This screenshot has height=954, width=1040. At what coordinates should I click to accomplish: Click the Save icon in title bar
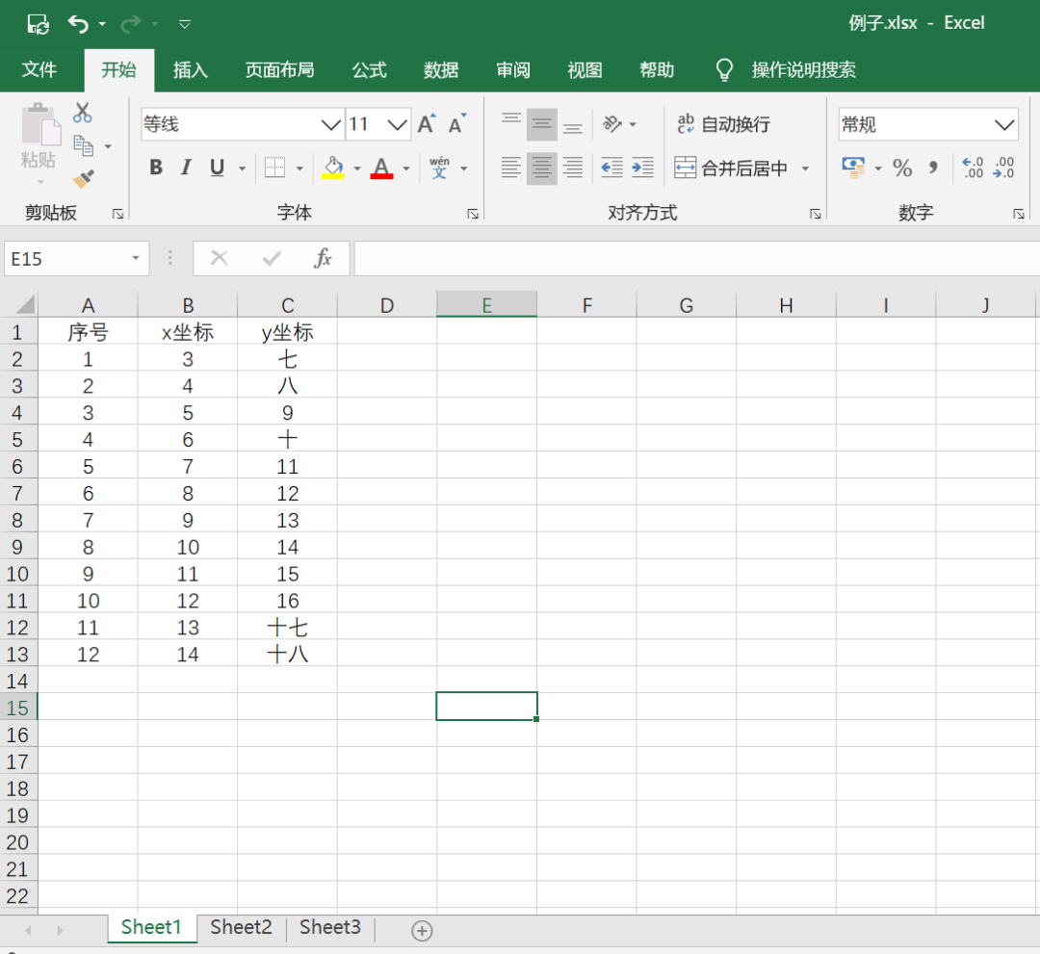click(x=38, y=24)
